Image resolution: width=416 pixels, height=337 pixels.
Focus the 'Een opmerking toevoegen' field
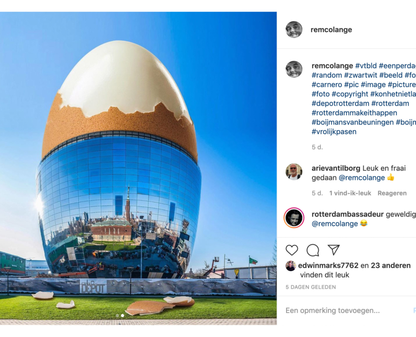(348, 310)
